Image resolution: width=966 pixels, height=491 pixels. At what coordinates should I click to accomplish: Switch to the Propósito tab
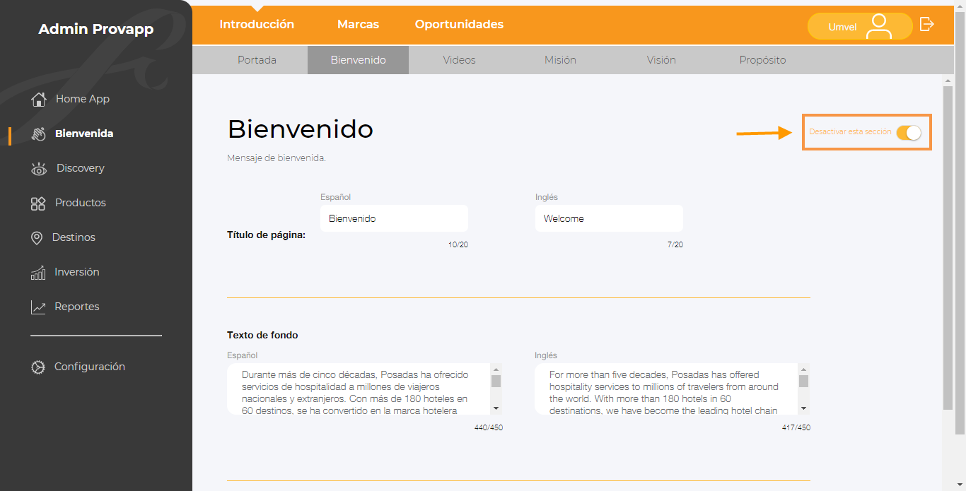762,60
